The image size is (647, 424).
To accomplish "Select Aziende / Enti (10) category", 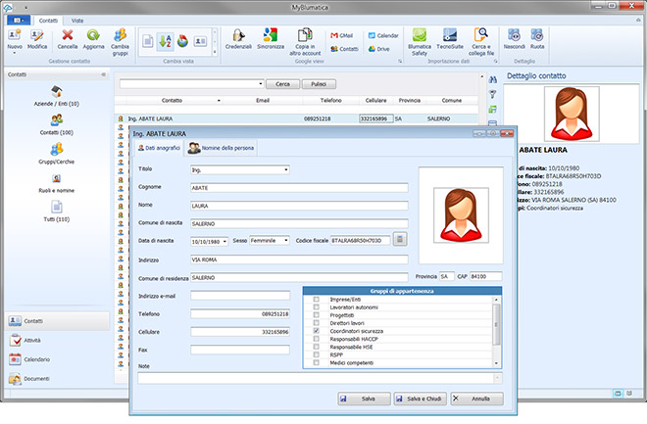I will (57, 96).
